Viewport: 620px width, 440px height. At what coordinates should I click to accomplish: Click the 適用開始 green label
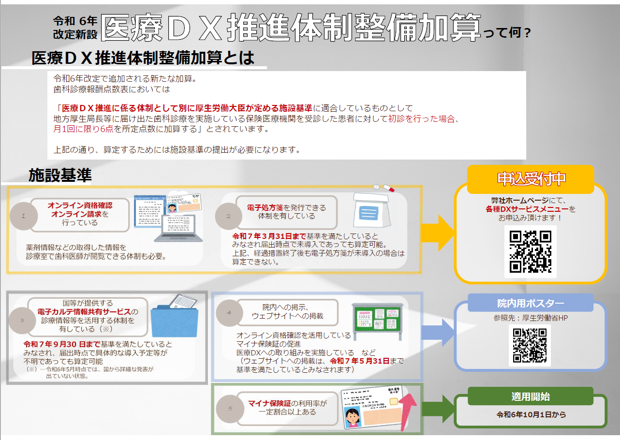point(531,396)
